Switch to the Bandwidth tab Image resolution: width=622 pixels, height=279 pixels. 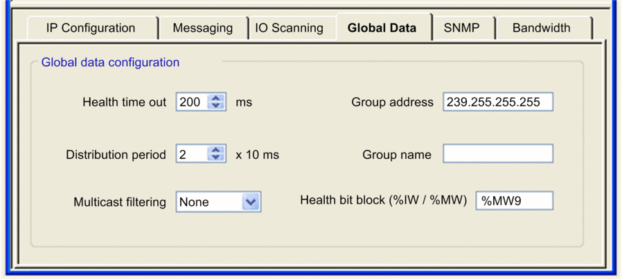[x=541, y=28]
